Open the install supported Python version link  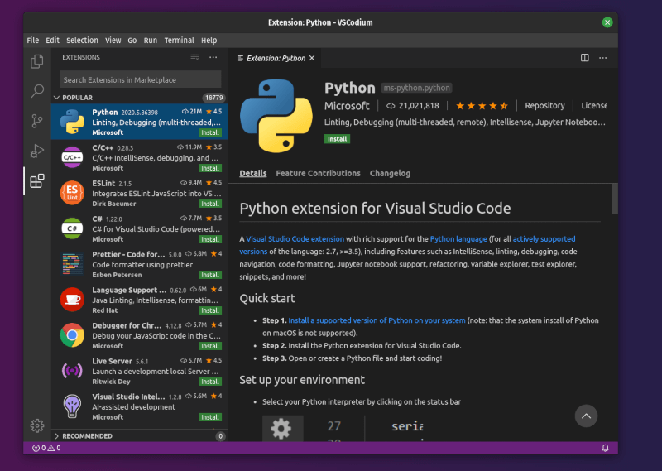(377, 320)
